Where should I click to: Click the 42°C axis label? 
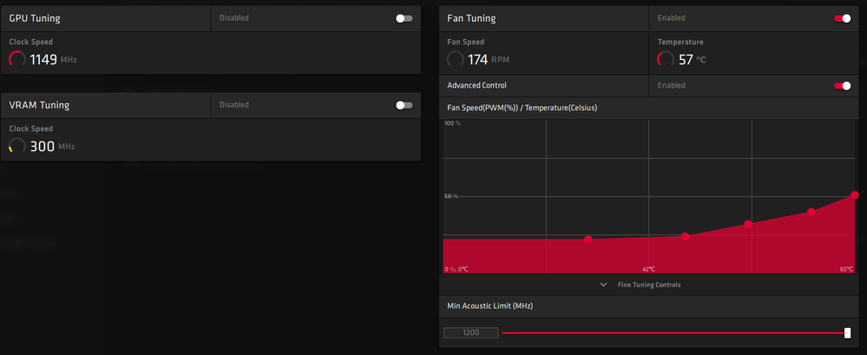648,269
